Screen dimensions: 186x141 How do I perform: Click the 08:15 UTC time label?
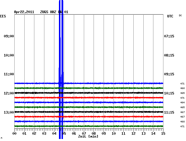[169, 55]
